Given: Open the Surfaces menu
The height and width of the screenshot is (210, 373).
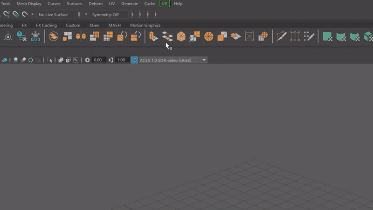Looking at the screenshot, I should 74,4.
